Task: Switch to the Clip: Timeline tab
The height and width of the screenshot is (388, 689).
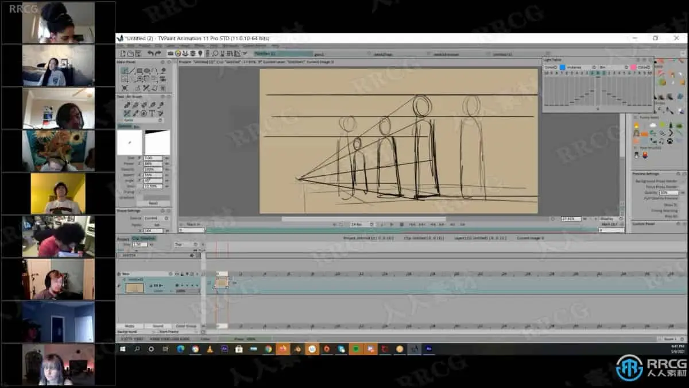Action: click(x=144, y=238)
